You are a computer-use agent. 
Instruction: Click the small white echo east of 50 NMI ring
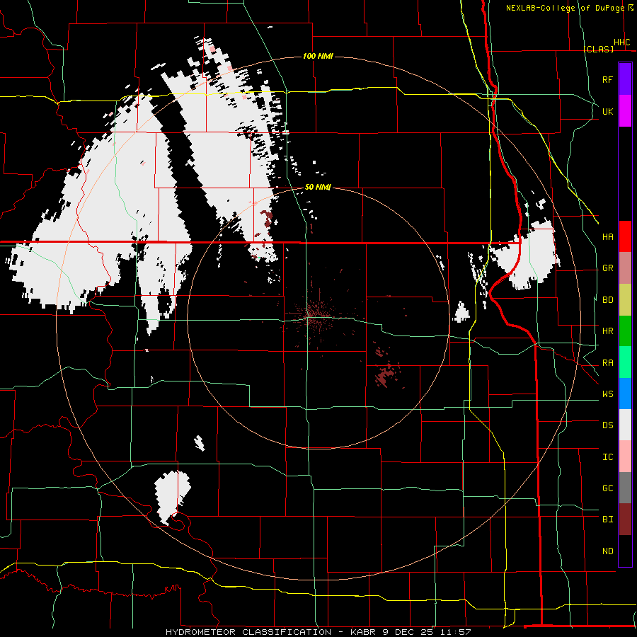click(x=461, y=313)
